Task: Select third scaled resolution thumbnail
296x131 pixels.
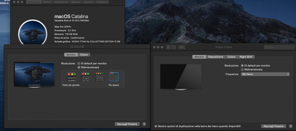Action: point(100,77)
